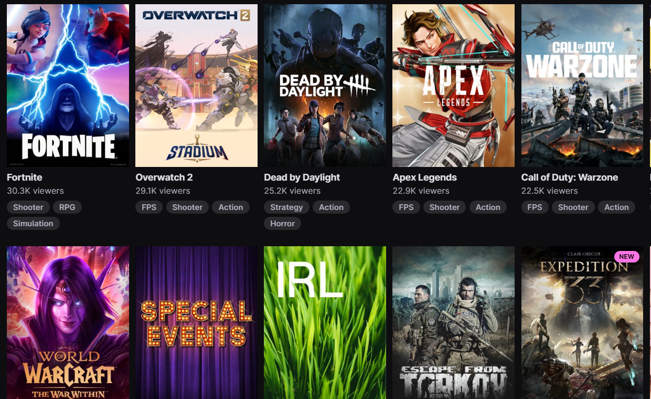Click the Dead by Daylight title link
This screenshot has width=651, height=399.
coord(302,177)
